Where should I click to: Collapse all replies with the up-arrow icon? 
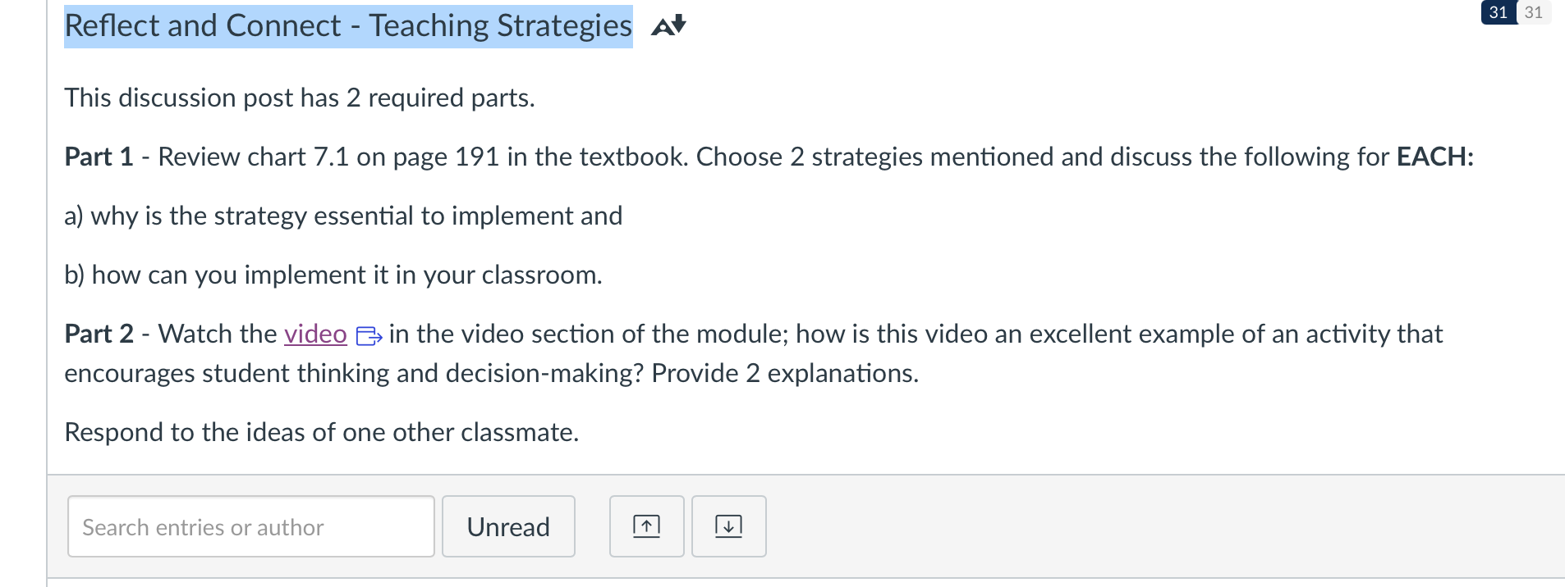click(x=646, y=526)
